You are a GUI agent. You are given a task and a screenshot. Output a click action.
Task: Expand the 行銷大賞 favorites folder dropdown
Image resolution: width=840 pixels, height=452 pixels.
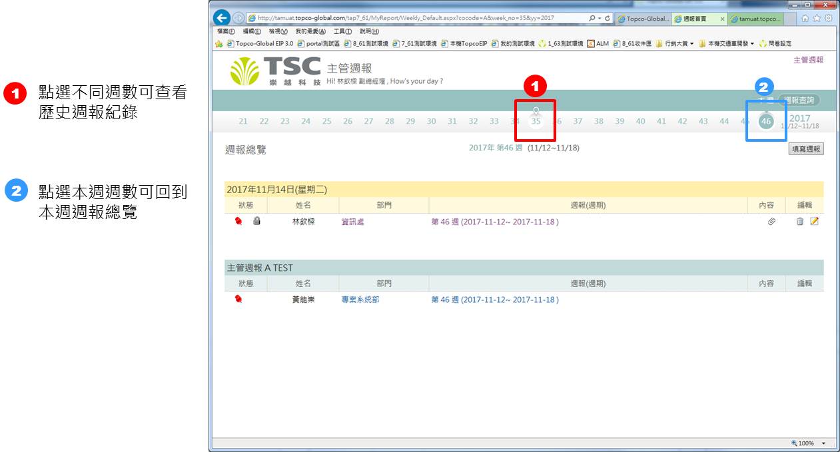[691, 44]
